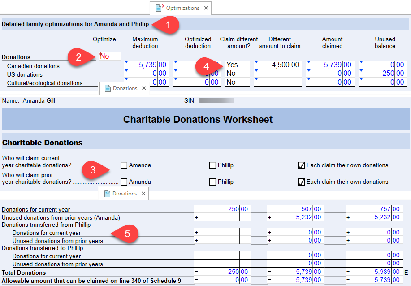Click the US donations row label
The width and height of the screenshot is (411, 286).
[25, 75]
